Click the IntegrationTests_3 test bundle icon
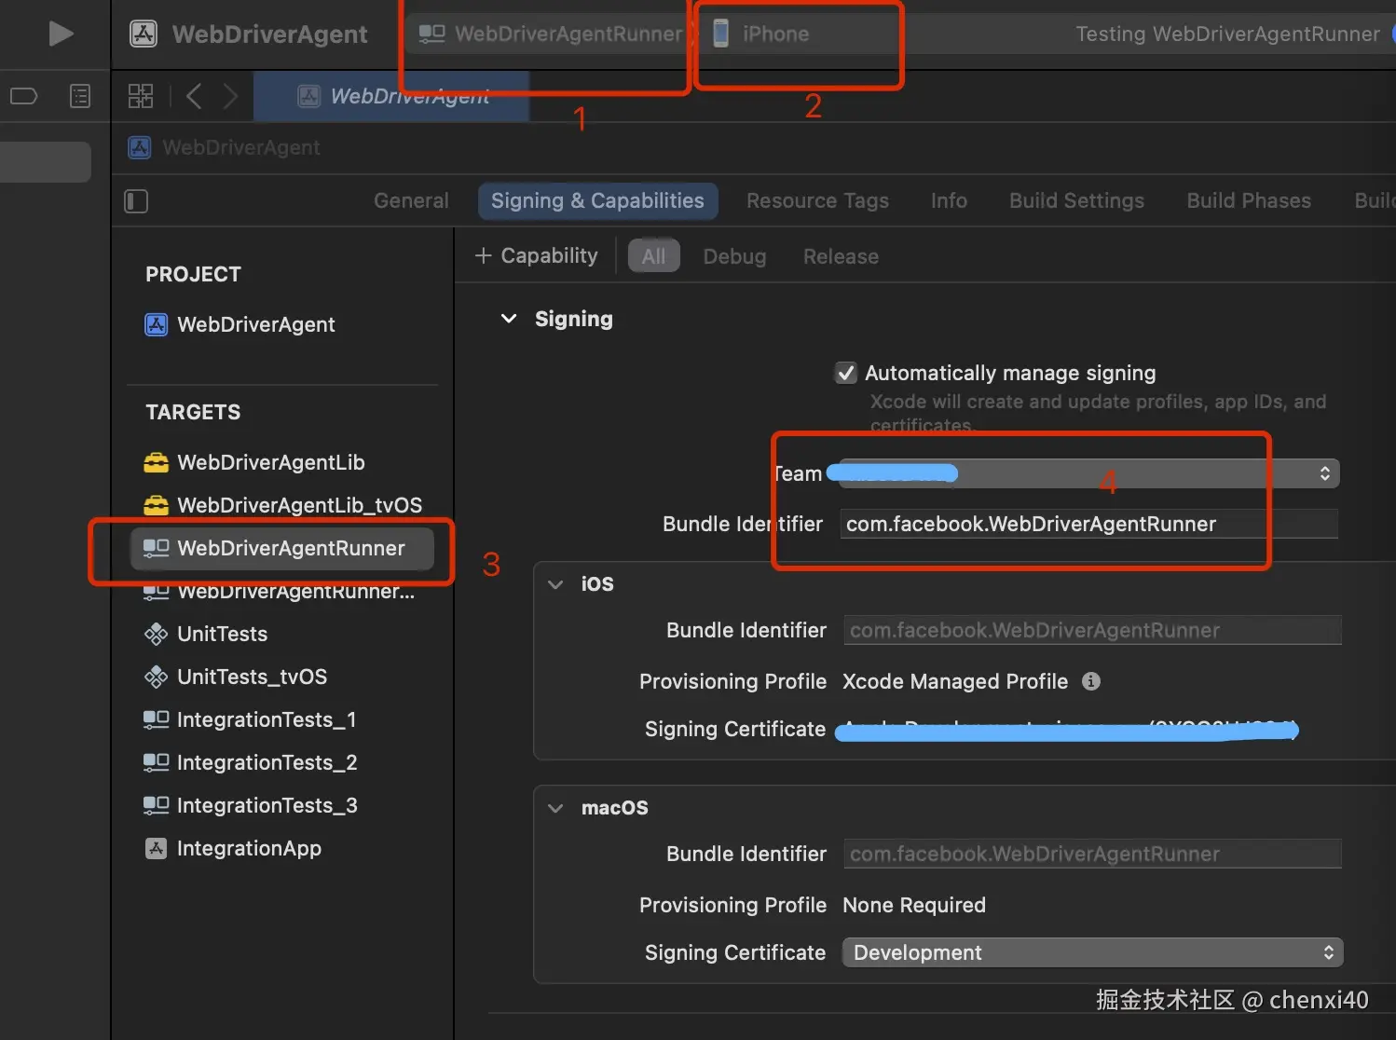Viewport: 1396px width, 1040px height. [x=156, y=805]
